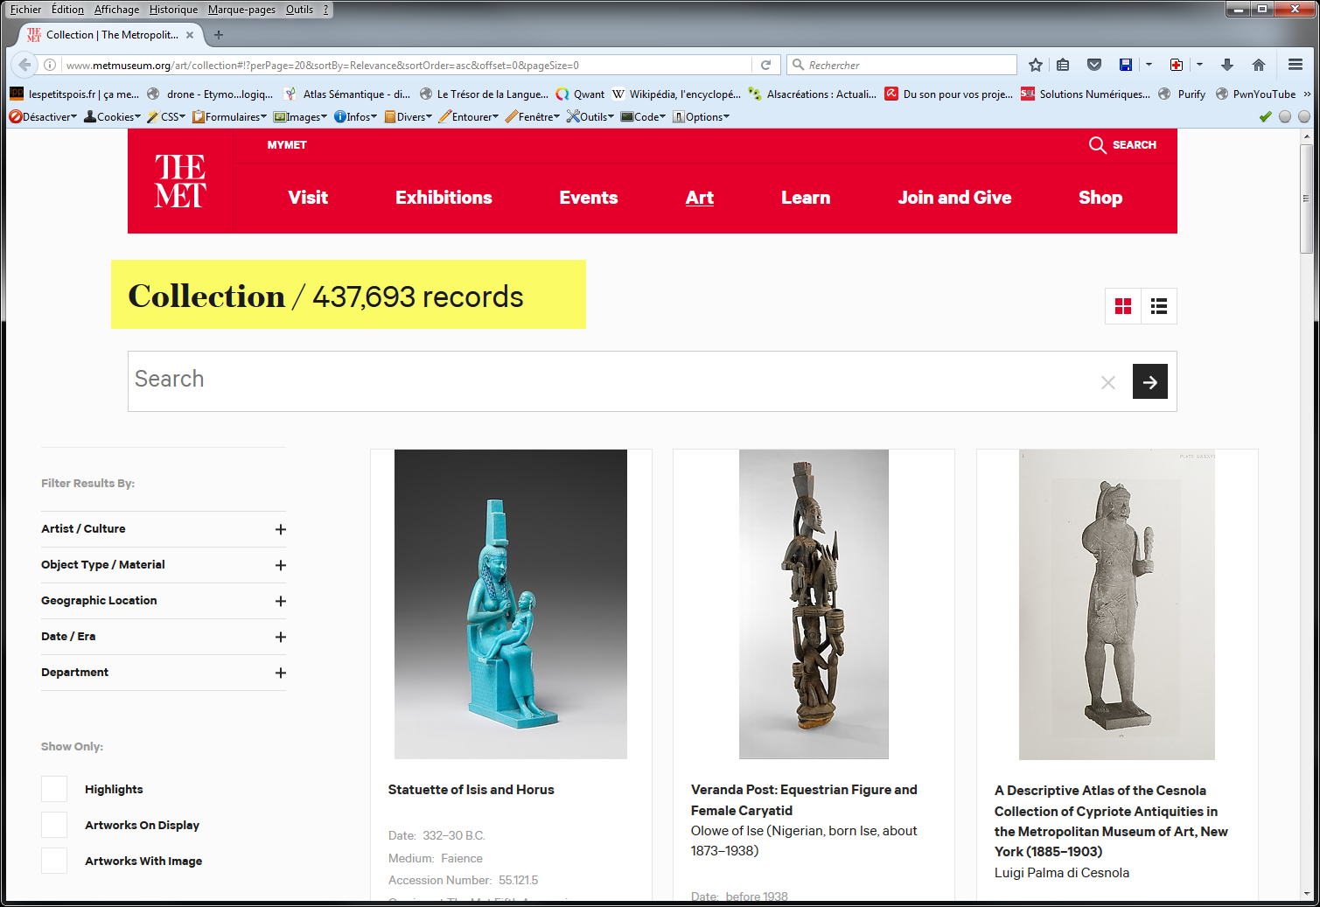Click the black arrow search submit button
1320x907 pixels.
(x=1149, y=381)
